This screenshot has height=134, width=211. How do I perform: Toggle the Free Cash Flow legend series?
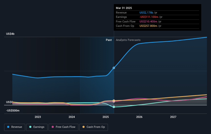(x=63, y=127)
